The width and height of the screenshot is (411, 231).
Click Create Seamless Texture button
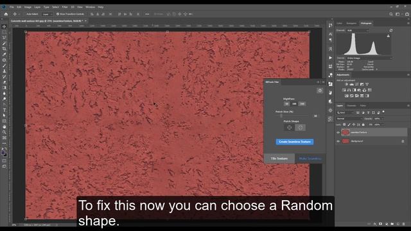point(295,142)
